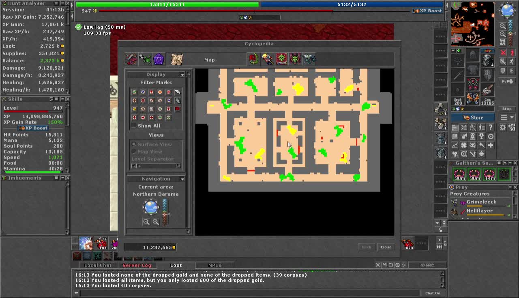This screenshot has width=519, height=298.
Task: Switch to the Server Log tab
Action: pyautogui.click(x=137, y=265)
